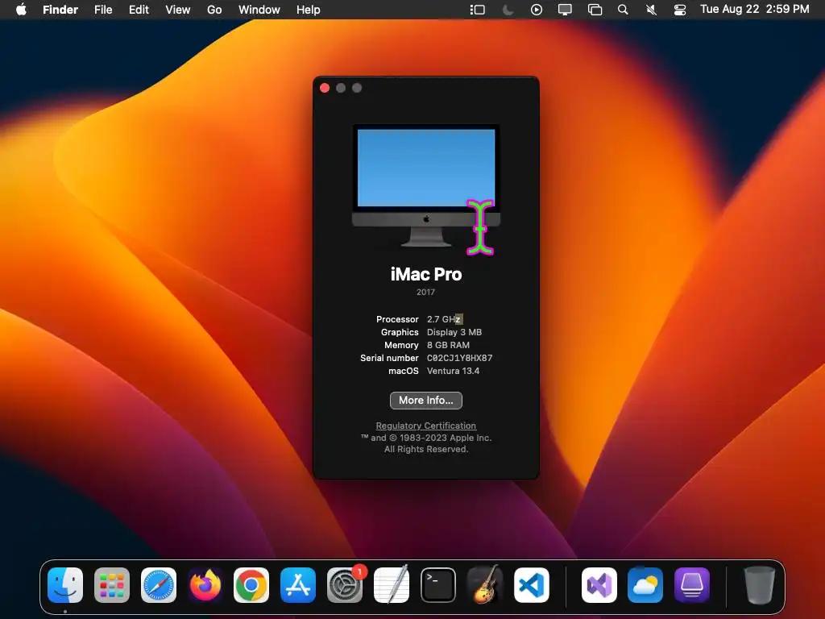Open display menu bar icon

tap(565, 10)
